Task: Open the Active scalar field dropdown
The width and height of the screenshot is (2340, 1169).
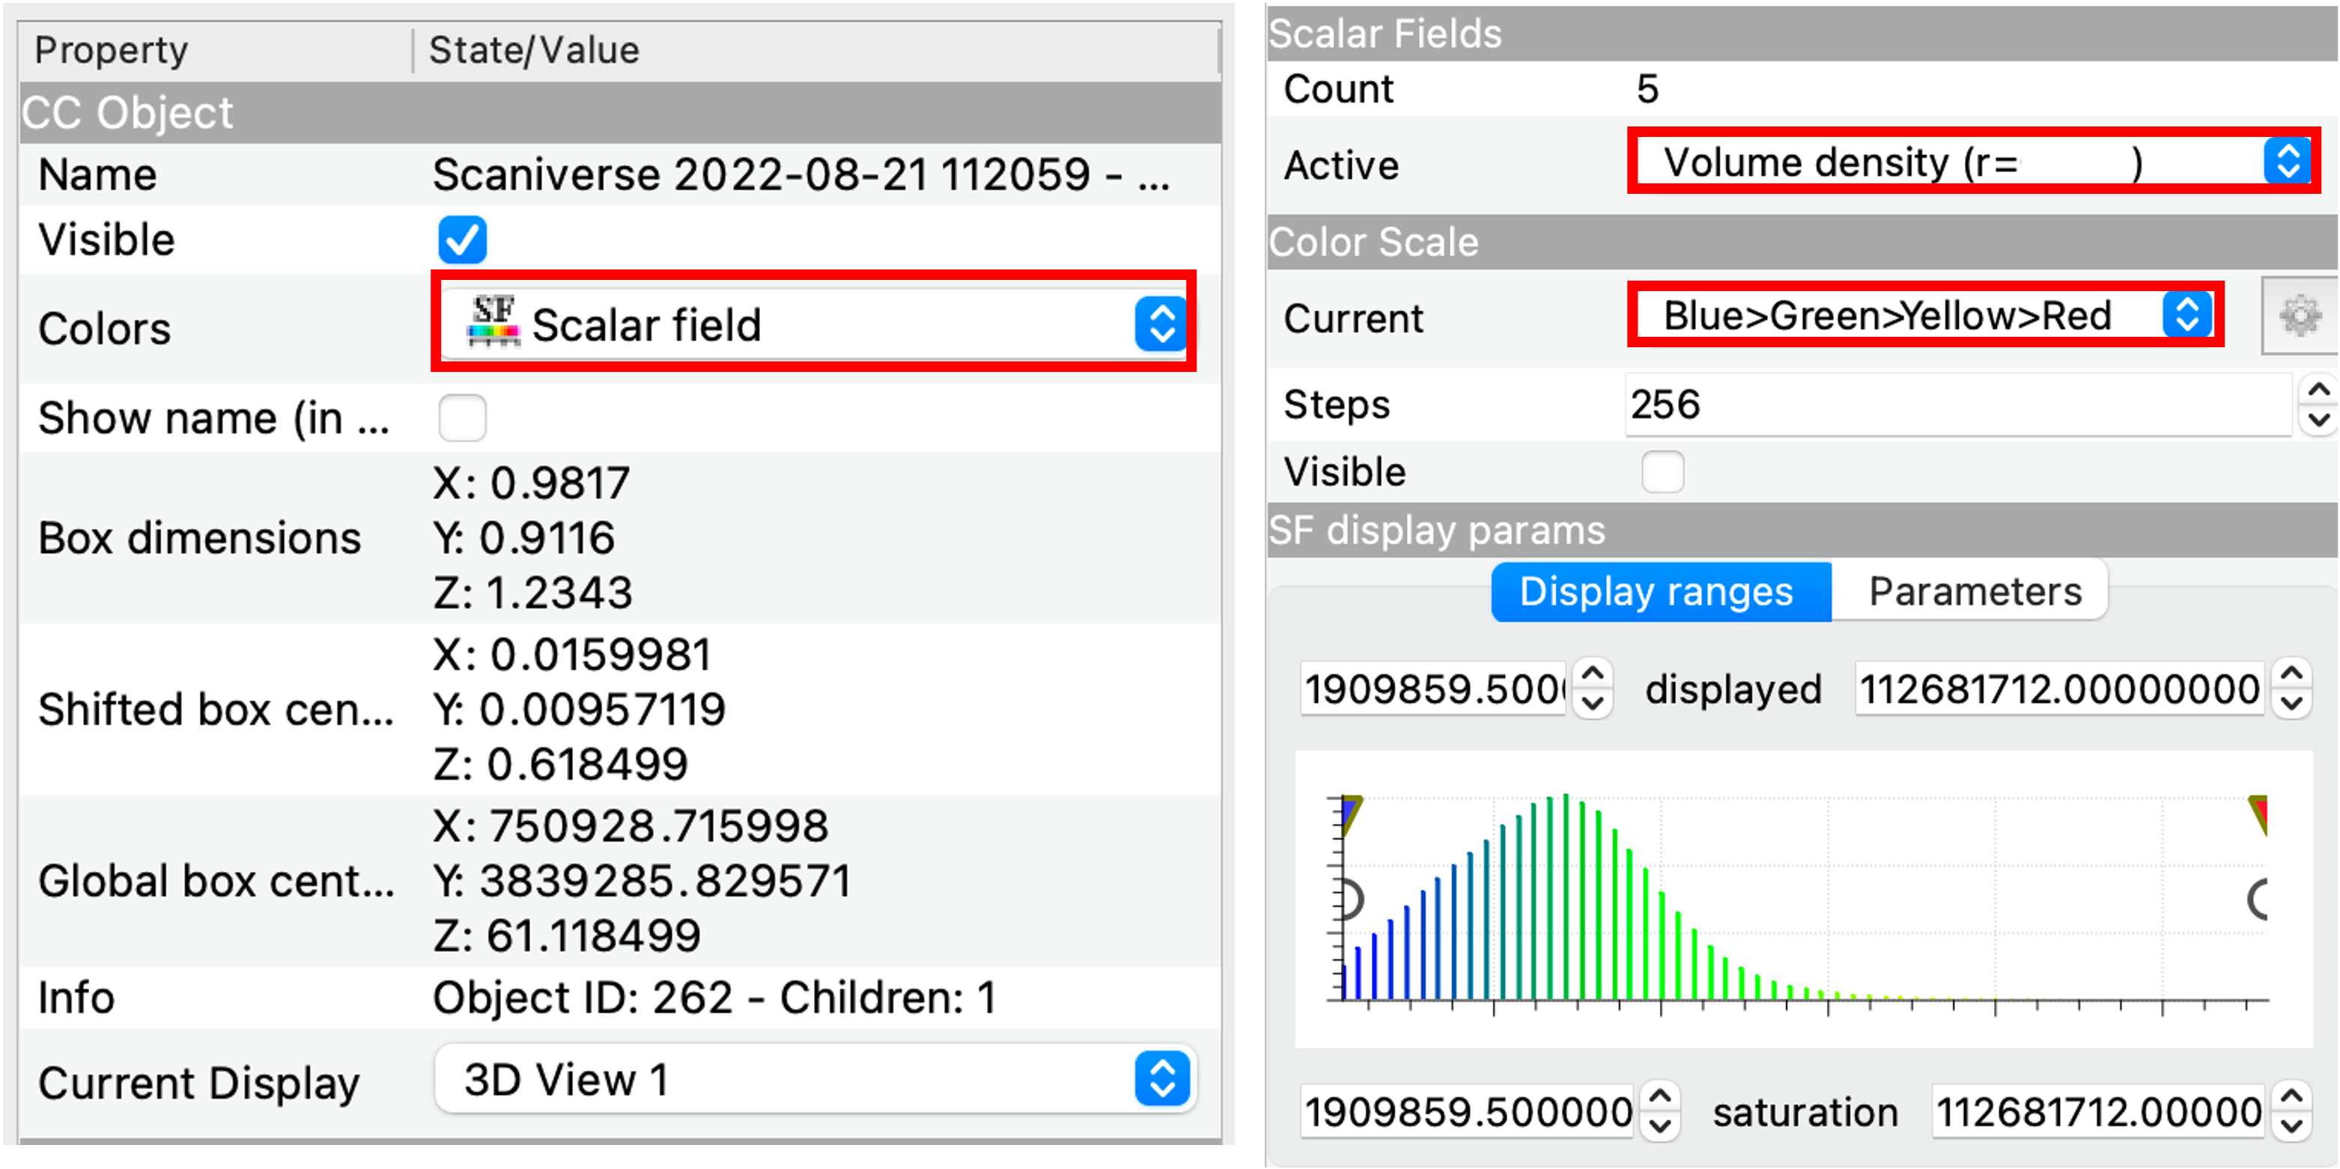Action: (1974, 162)
